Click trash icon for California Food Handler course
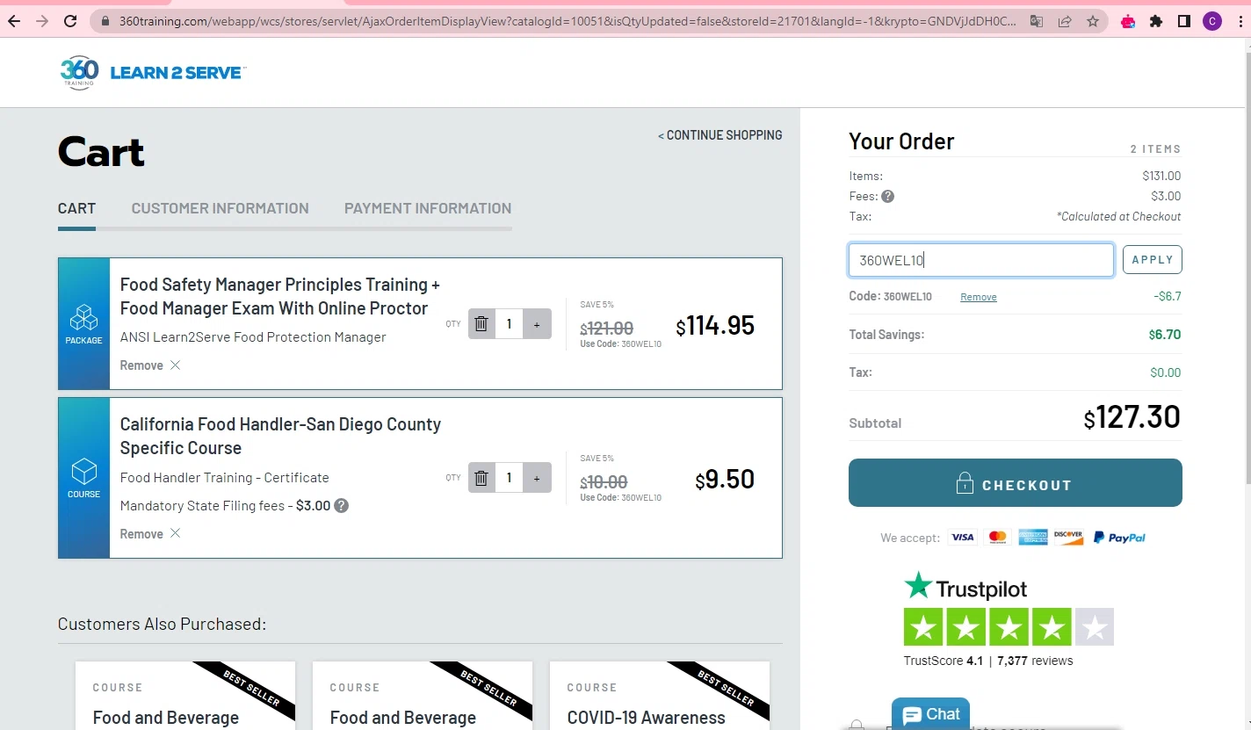 481,478
